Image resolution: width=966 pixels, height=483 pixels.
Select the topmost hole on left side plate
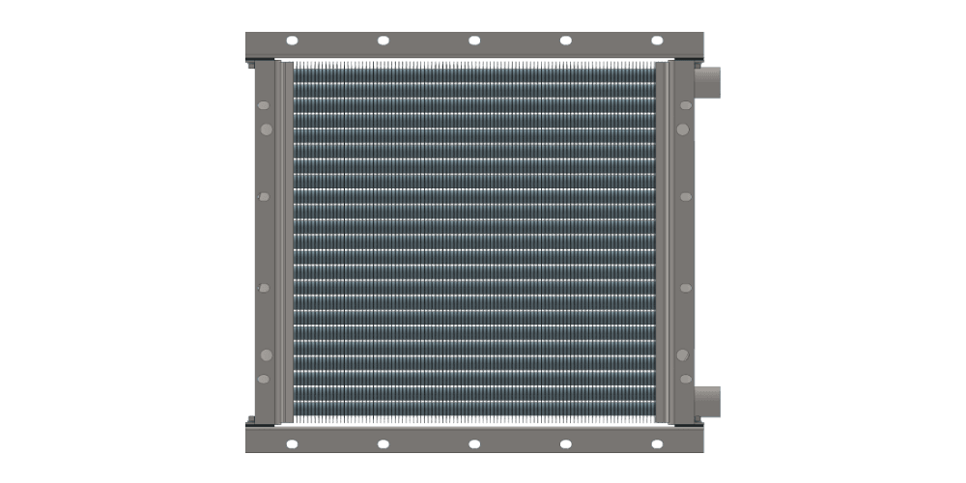click(265, 106)
